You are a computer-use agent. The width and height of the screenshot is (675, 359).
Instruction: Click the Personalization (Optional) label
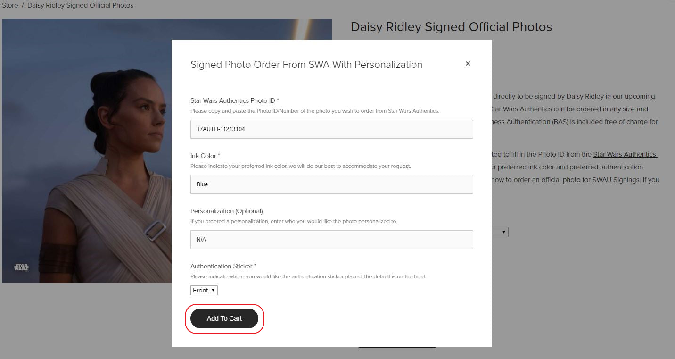click(x=226, y=211)
